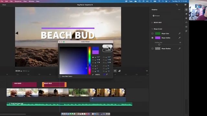Click the hex color value field
This screenshot has width=207, height=116.
coord(98,74)
